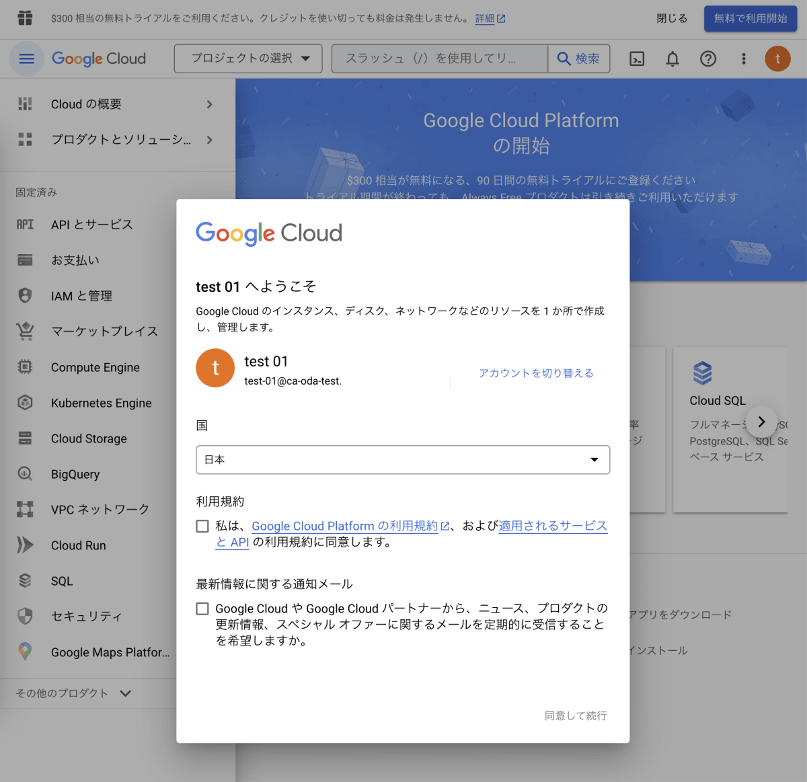The width and height of the screenshot is (807, 782).
Task: Open Cloud Run menu item
Action: click(x=79, y=545)
